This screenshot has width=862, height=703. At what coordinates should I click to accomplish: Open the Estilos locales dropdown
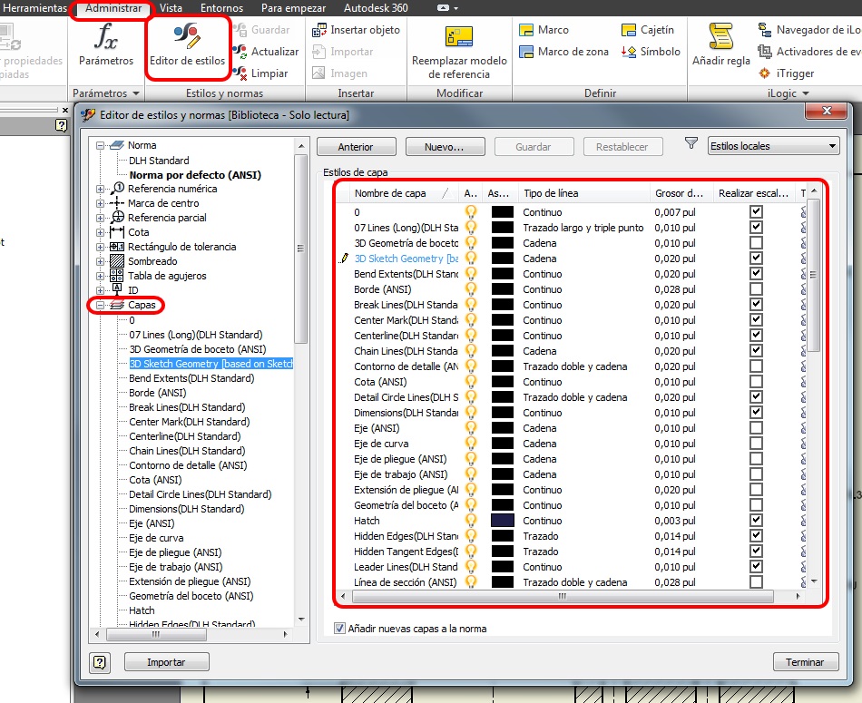pyautogui.click(x=773, y=146)
